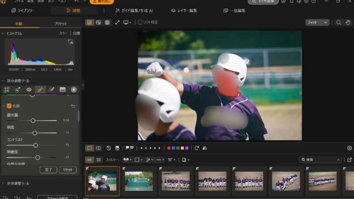Open マイ作品集 button
354x199 pixels.
(x=263, y=2)
